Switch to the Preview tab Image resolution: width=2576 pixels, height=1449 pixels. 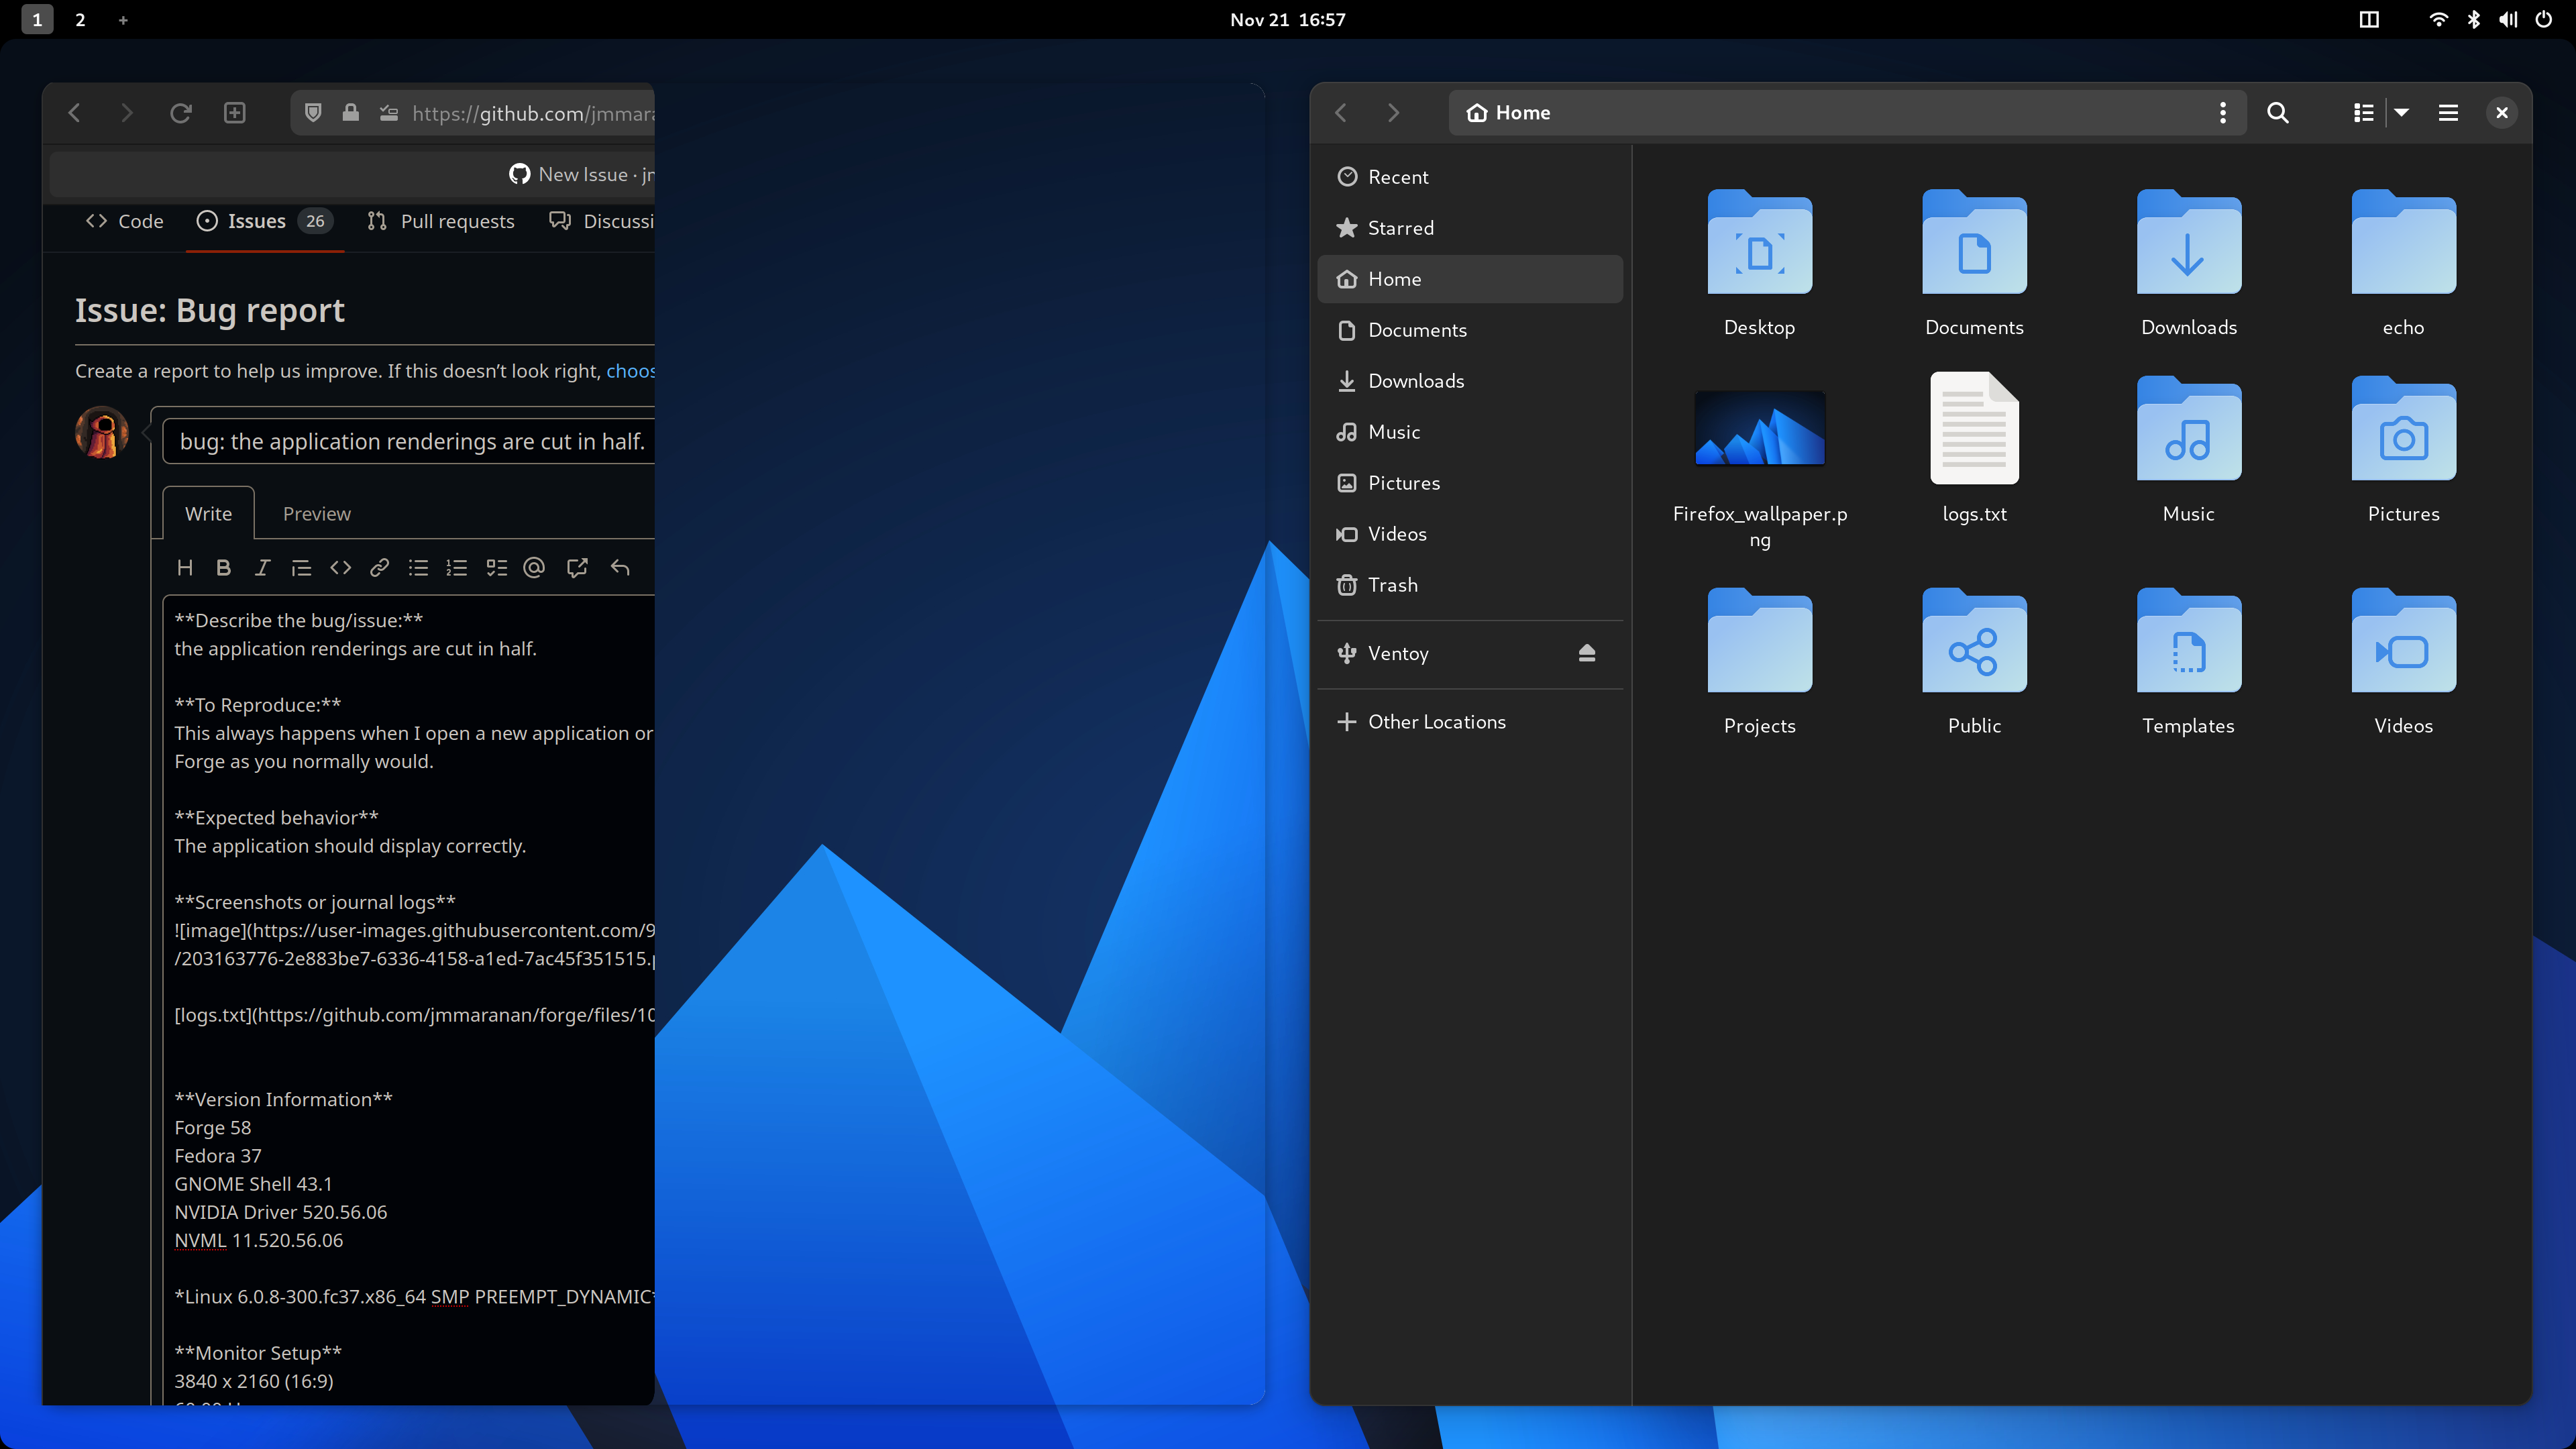317,513
